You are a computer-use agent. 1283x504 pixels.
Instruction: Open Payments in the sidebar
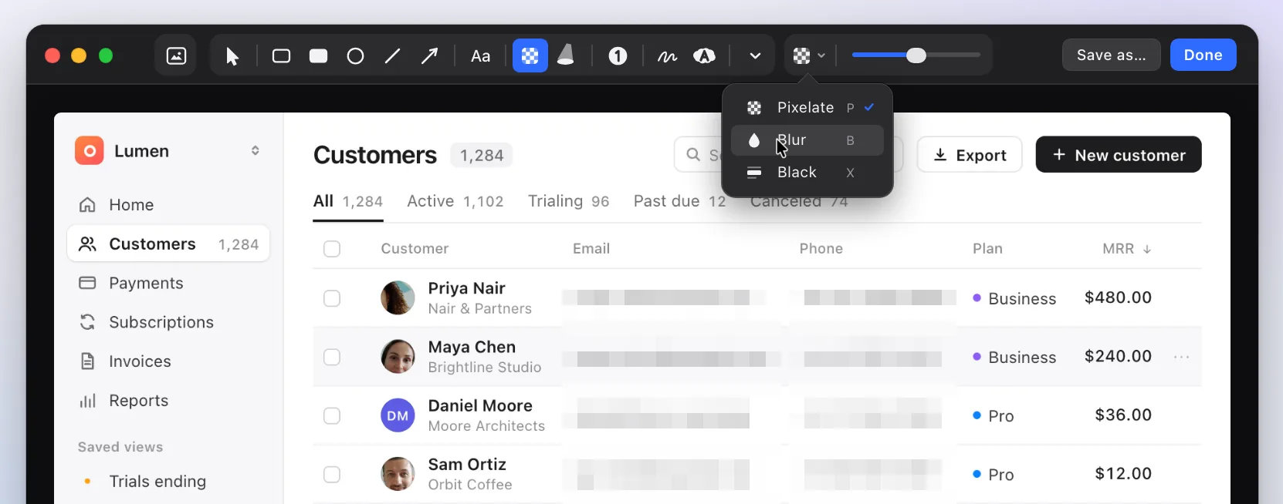(x=168, y=284)
